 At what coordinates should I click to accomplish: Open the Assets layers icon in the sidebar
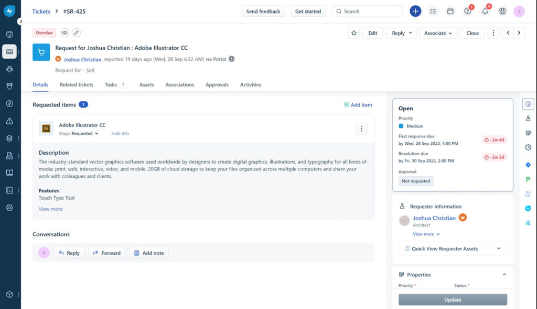click(9, 138)
